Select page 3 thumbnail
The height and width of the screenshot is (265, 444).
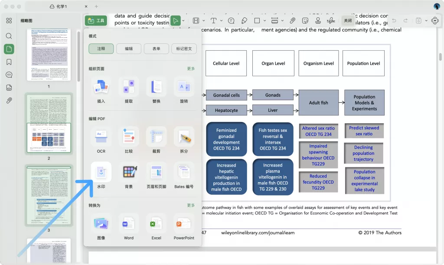point(49,195)
